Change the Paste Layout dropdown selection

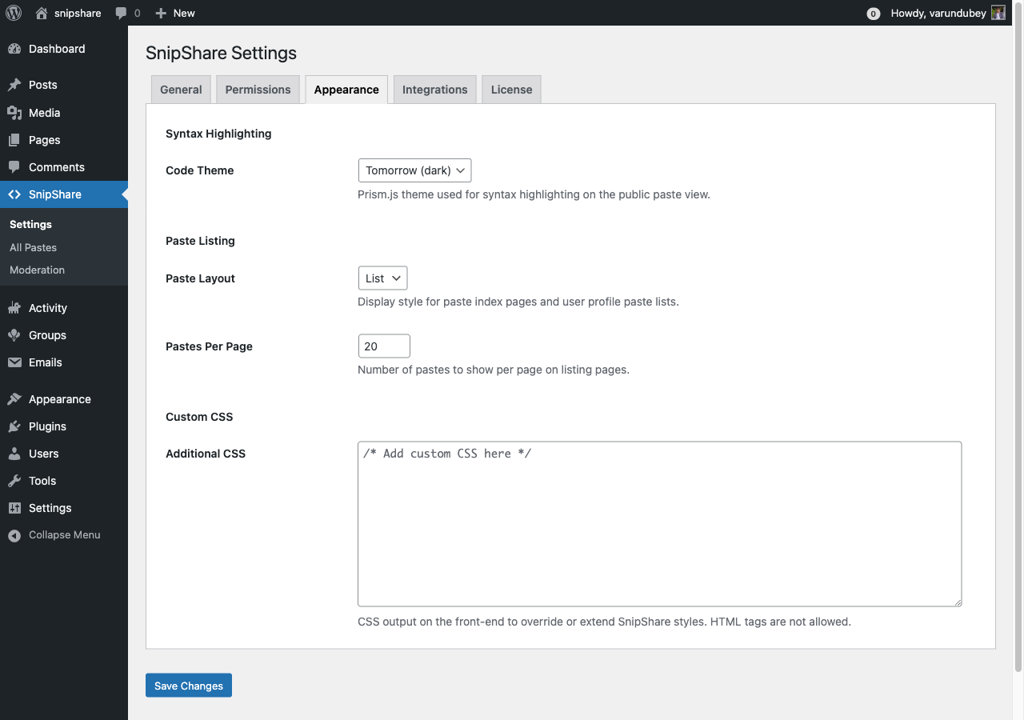382,278
